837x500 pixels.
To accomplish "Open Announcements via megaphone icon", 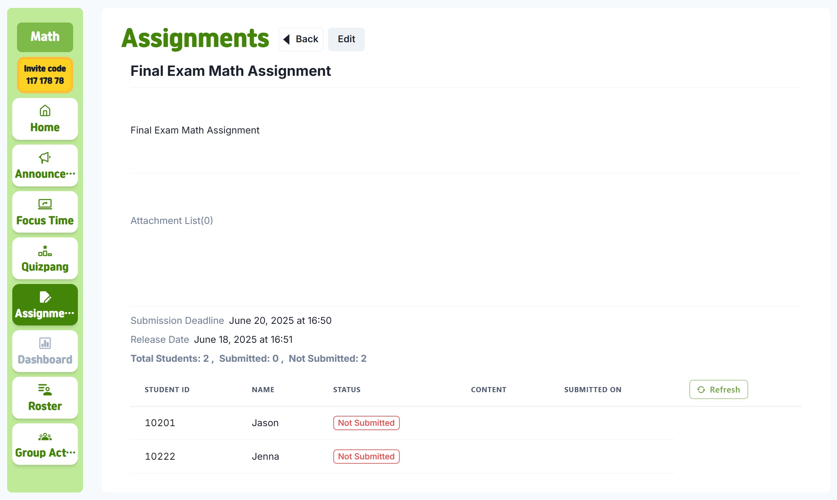I will [x=45, y=158].
